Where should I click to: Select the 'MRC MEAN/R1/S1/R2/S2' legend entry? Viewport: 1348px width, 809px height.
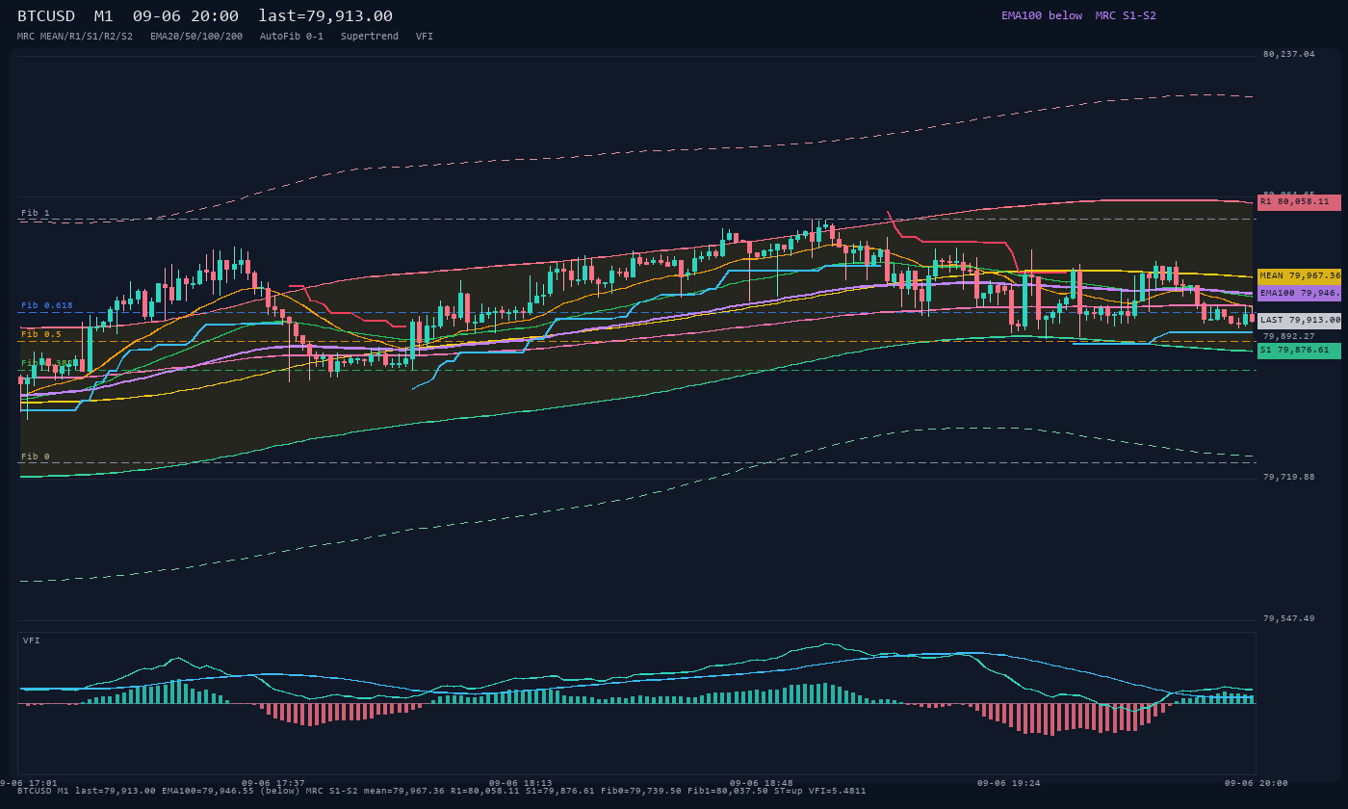(75, 36)
